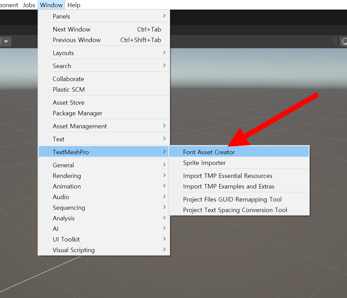Click the chevron arrow beside Panels
347x298 pixels.
coord(164,16)
